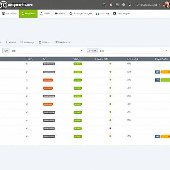Viewport: 170px width, 170px height.
Task: Go to the Dashboard tab
Action: click(x=9, y=13)
